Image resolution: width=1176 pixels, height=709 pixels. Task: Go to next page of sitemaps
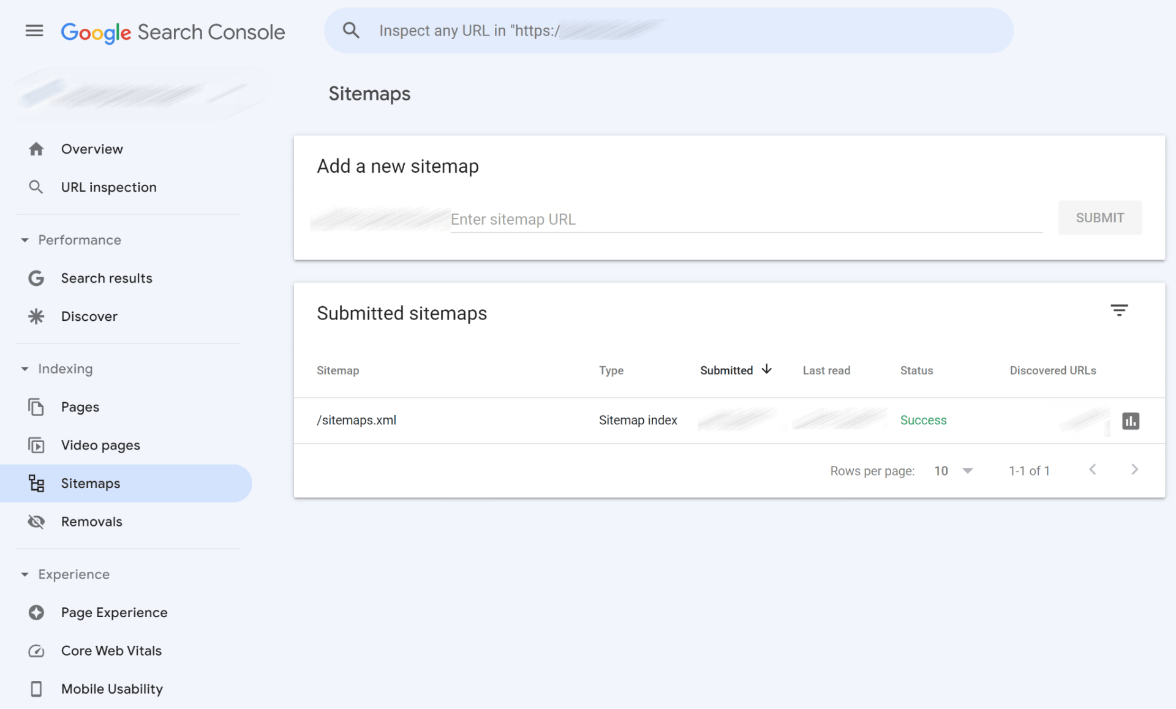click(1134, 470)
